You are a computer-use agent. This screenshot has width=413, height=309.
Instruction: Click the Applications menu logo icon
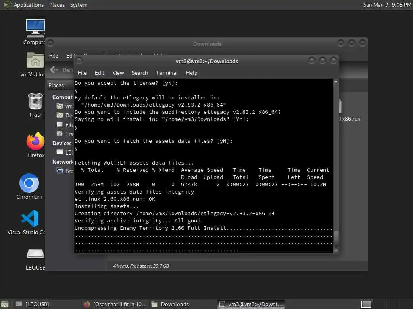pyautogui.click(x=7, y=5)
